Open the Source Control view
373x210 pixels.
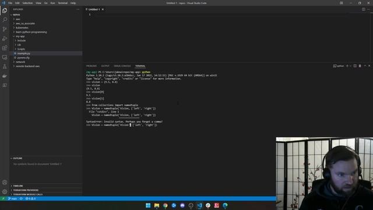tap(5, 29)
